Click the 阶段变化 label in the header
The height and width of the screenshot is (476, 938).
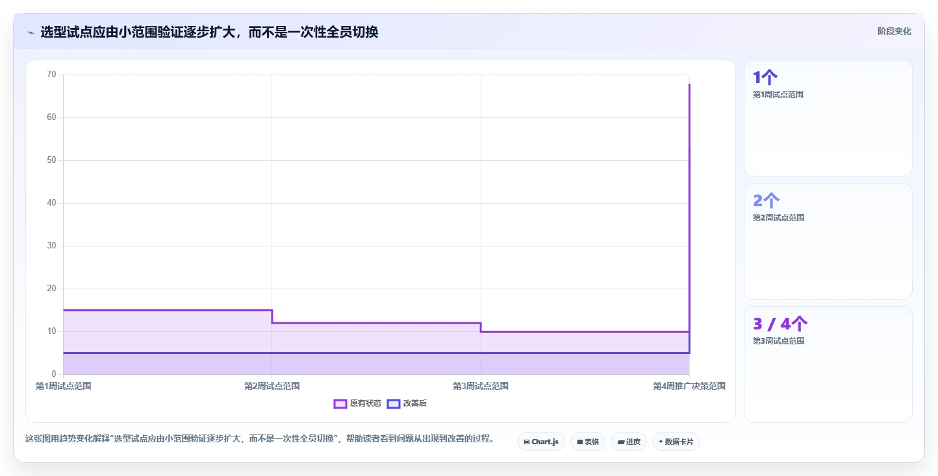click(x=894, y=31)
